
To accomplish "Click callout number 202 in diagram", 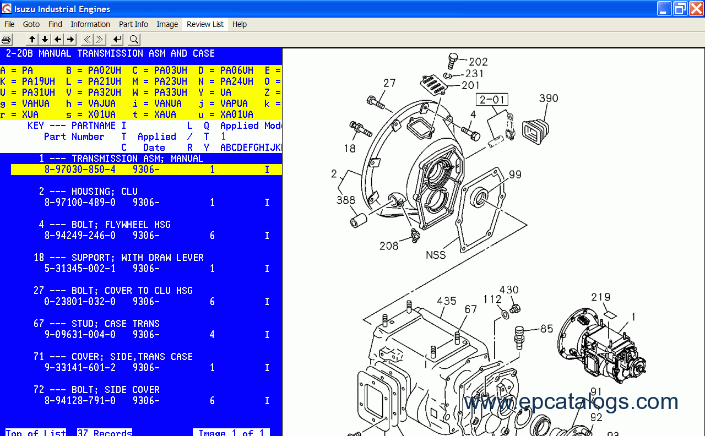I will [478, 62].
